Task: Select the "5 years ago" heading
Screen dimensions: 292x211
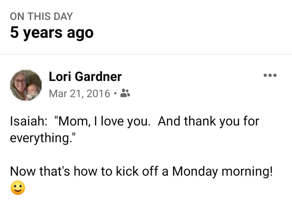Action: [52, 32]
